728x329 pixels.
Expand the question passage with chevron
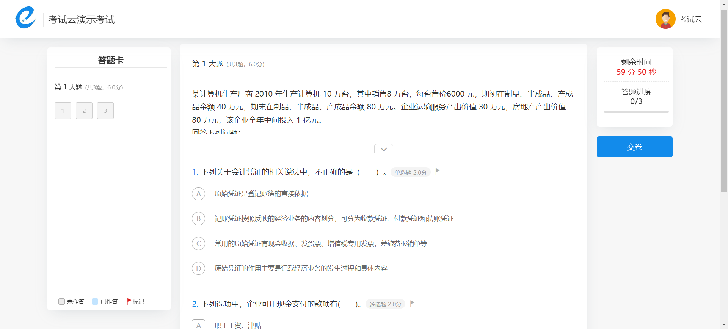[383, 149]
